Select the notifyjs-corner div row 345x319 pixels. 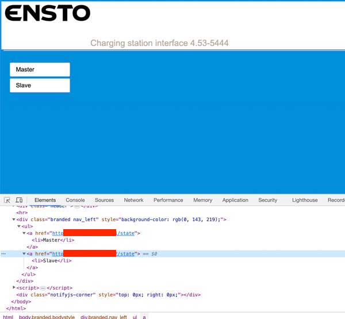pyautogui.click(x=109, y=295)
